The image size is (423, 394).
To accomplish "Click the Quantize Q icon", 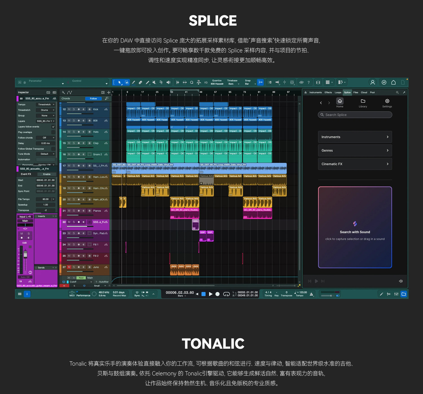I will click(x=192, y=82).
